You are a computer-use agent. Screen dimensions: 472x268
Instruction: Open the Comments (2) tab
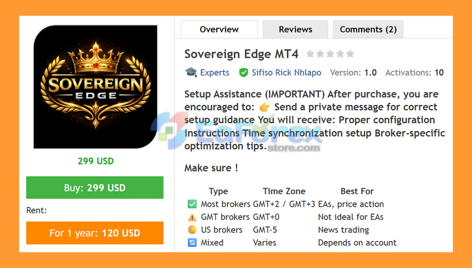(x=368, y=29)
